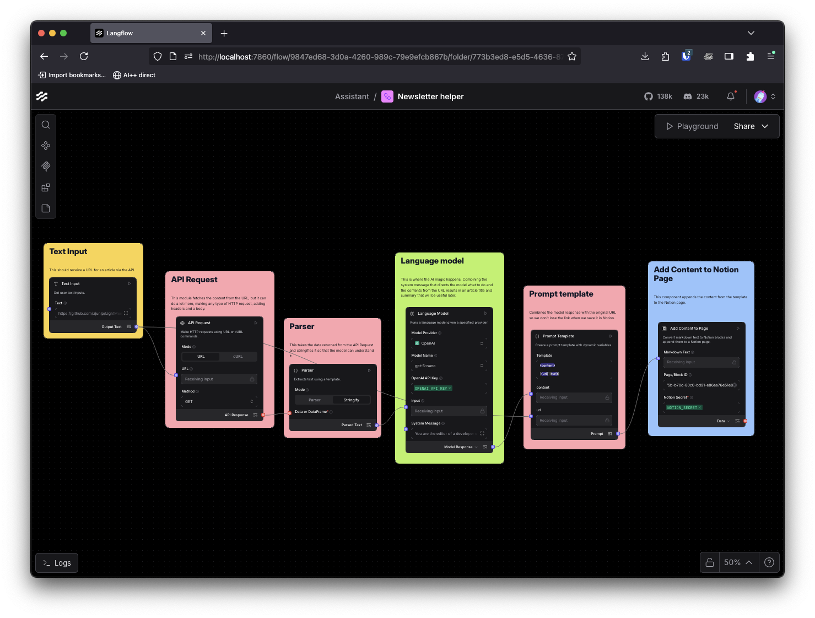Open the Discord community icon
Screen dimensions: 815x618
688,96
